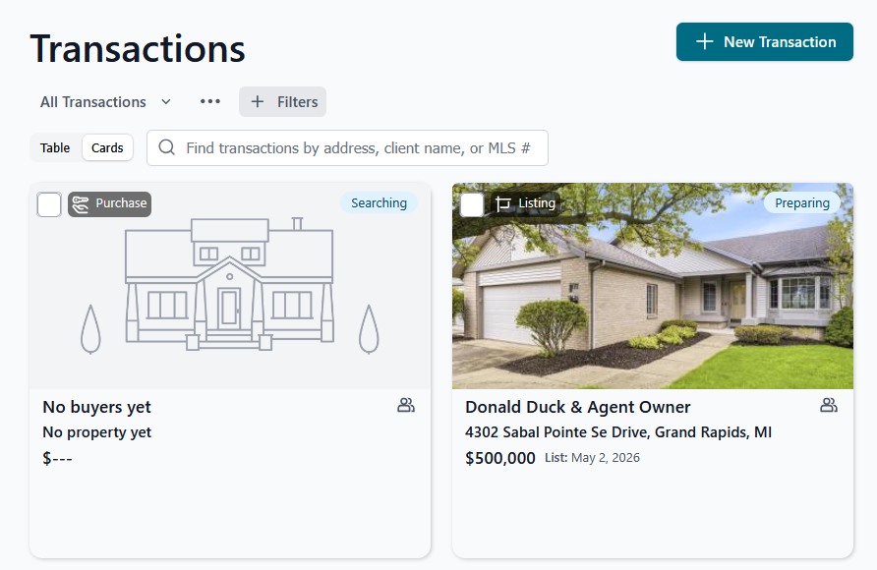
Task: Switch to Table view
Action: pyautogui.click(x=55, y=148)
